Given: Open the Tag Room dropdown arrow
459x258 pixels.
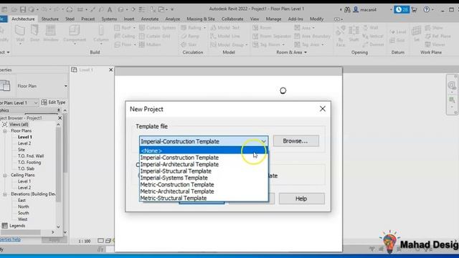Looking at the screenshot, I should point(283,44).
